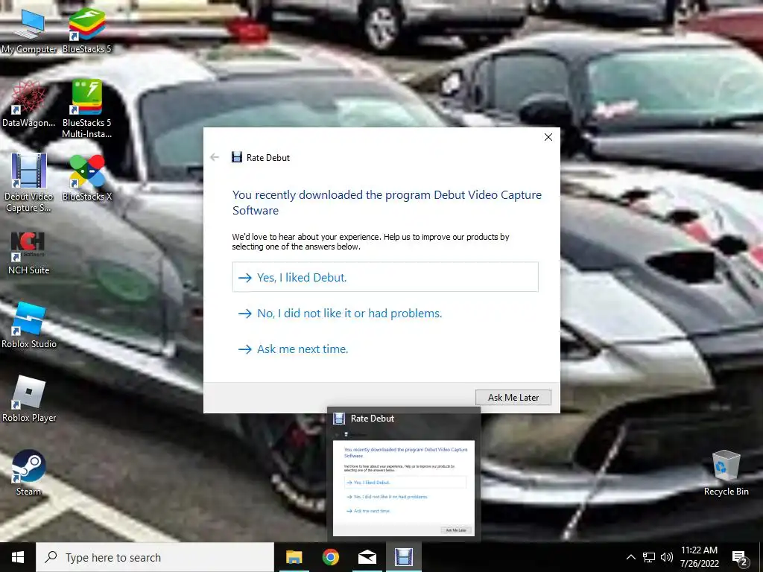The image size is (763, 572).
Task: Open network settings tray icon
Action: point(649,557)
